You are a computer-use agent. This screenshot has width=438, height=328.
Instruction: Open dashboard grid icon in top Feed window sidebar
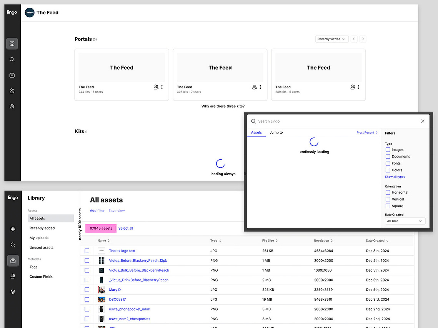click(12, 44)
